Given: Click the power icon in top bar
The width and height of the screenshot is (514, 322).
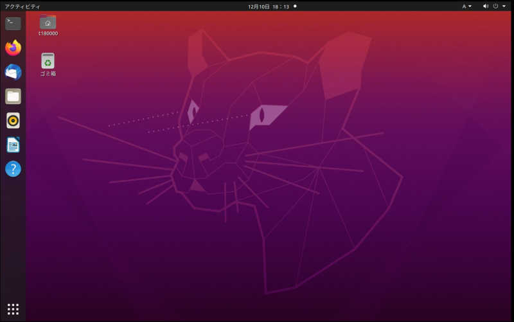Looking at the screenshot, I should point(495,6).
